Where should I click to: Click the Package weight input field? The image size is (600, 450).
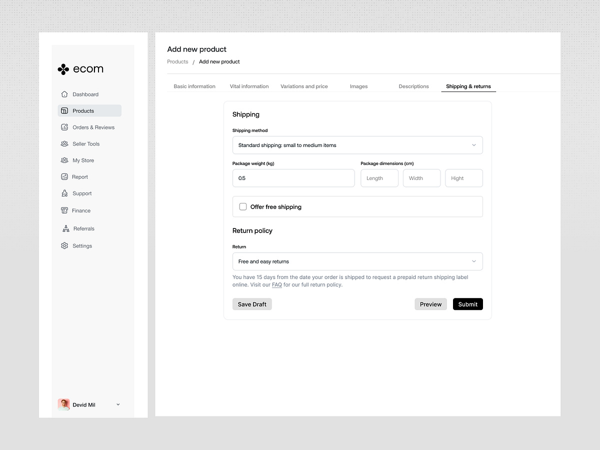pos(293,178)
